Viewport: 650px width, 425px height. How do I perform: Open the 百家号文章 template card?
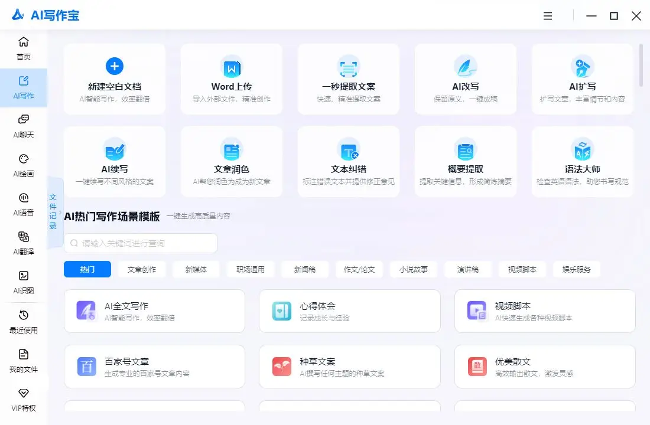(154, 367)
